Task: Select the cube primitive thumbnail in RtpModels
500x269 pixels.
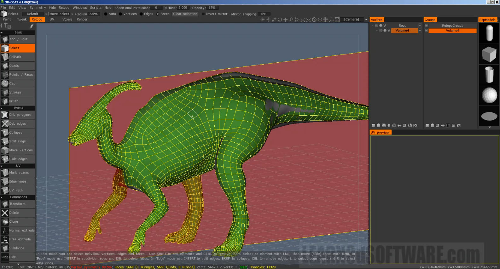Action: click(489, 54)
